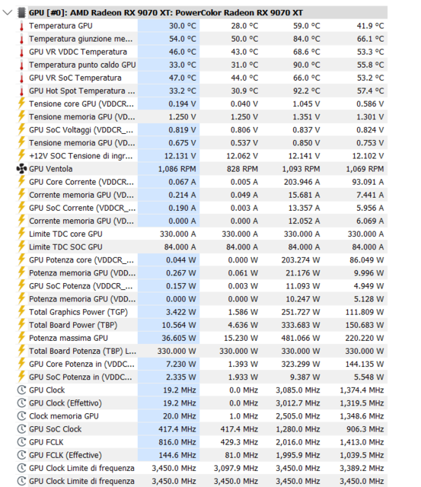This screenshot has height=487, width=421.
Task: Click lightning icon beside Limite TDC SOC GPU
Action: tap(21, 247)
